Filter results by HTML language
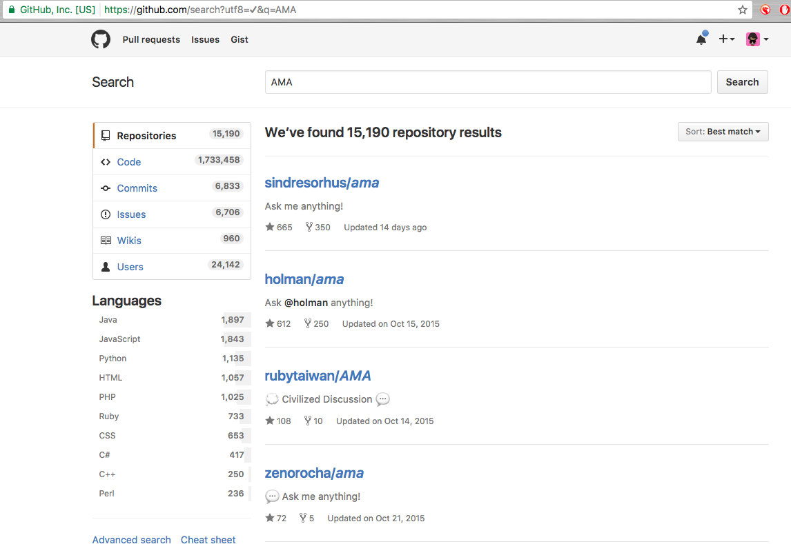791x544 pixels. pyautogui.click(x=171, y=378)
